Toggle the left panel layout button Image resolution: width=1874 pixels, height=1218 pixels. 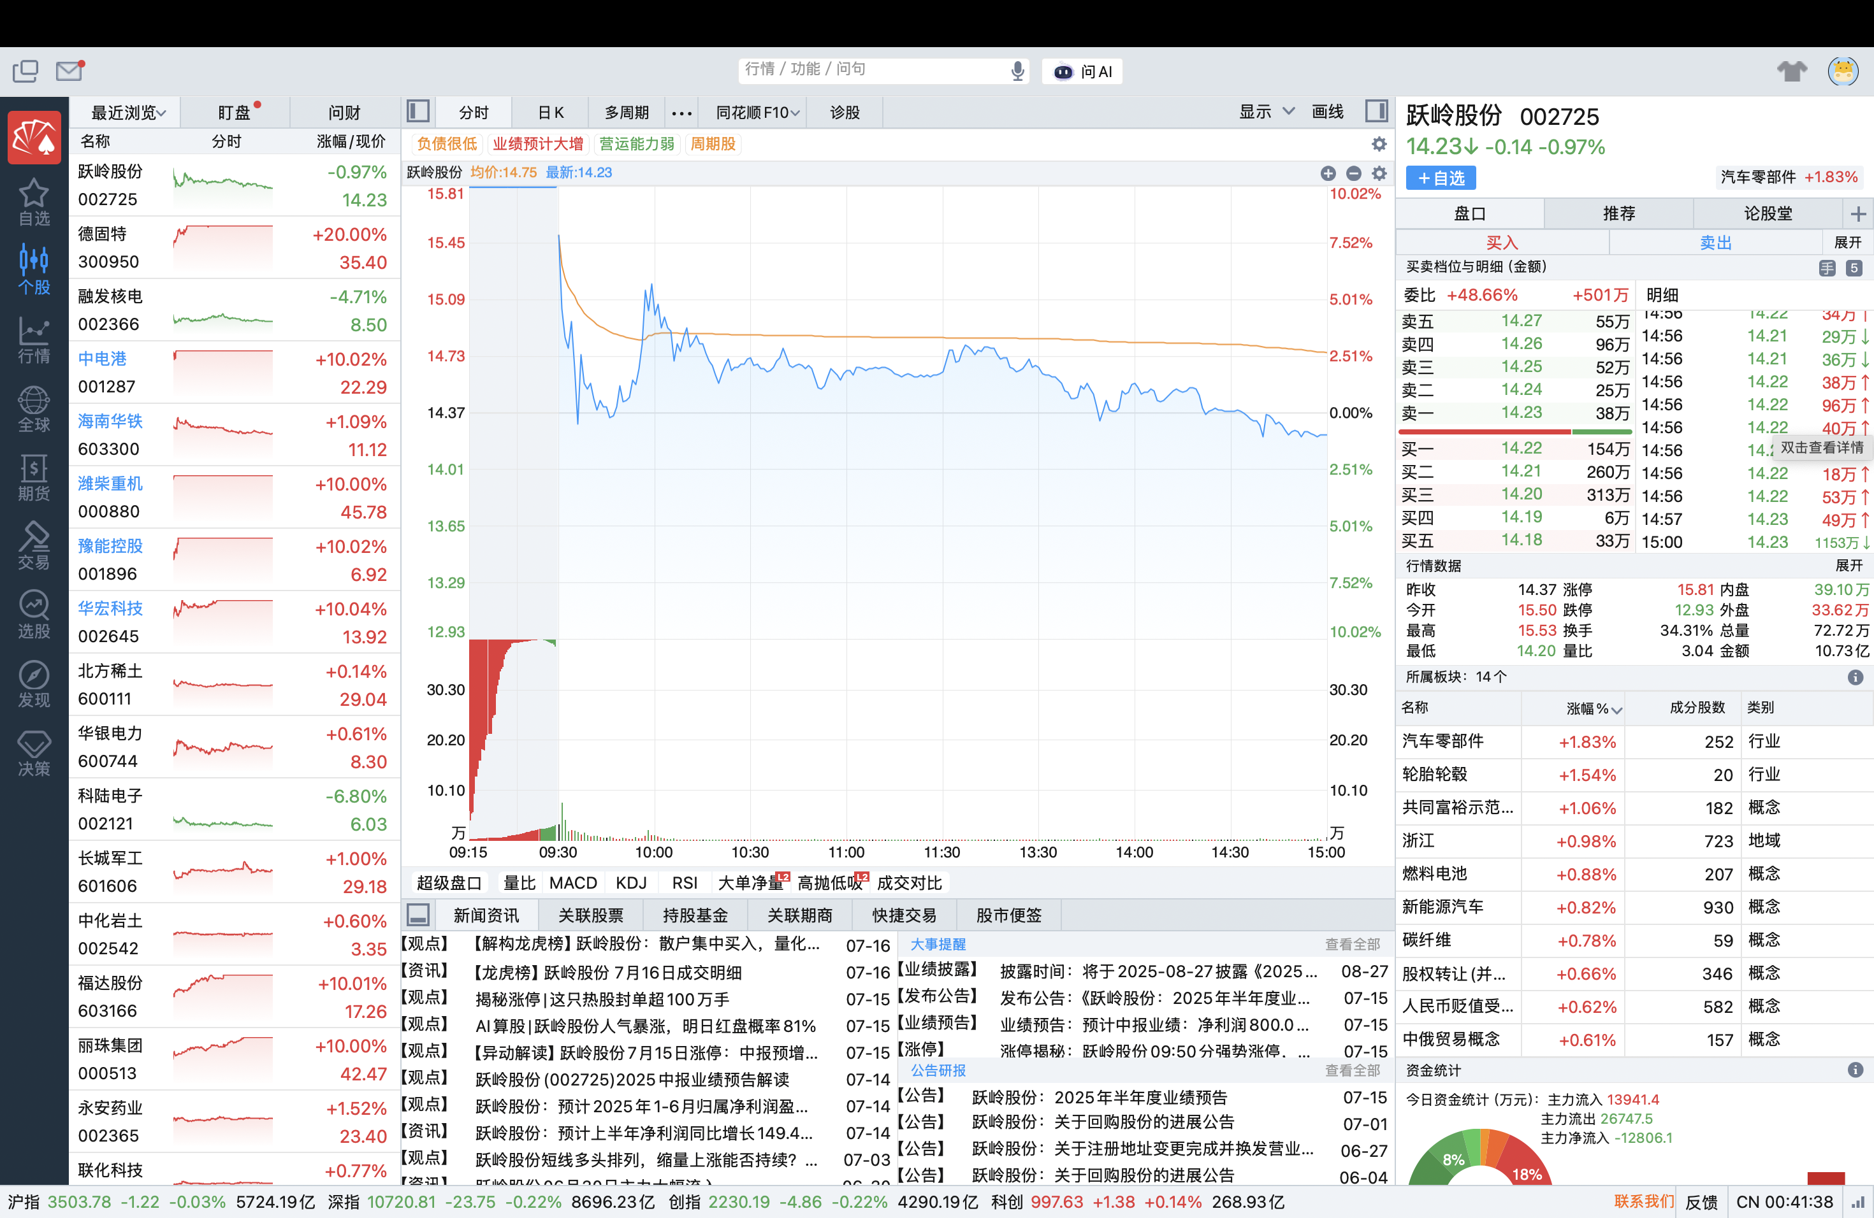418,111
